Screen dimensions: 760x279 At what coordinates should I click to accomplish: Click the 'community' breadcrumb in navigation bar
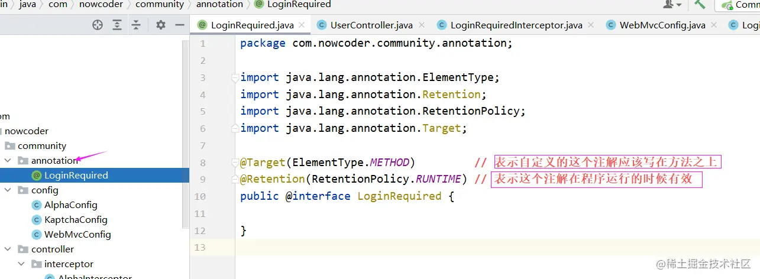(x=160, y=4)
